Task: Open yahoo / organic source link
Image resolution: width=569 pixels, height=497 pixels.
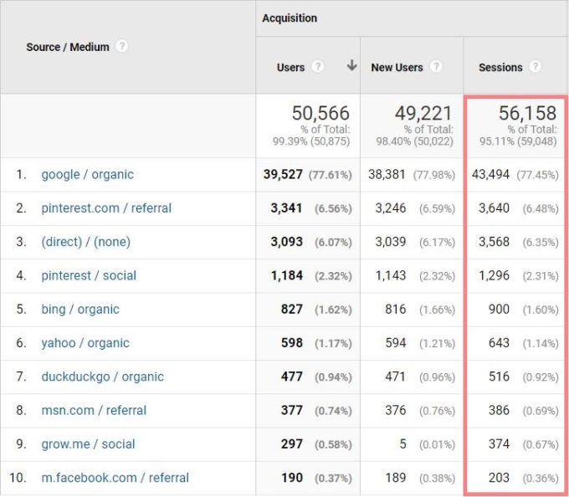Action: click(x=85, y=343)
